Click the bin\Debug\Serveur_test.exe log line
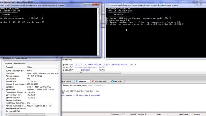This screenshot has height=116, width=206. (80, 91)
